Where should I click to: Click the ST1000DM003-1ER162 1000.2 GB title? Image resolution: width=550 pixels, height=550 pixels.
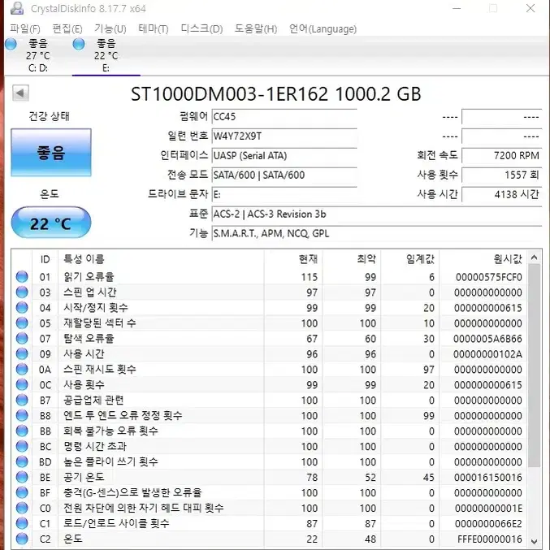275,94
